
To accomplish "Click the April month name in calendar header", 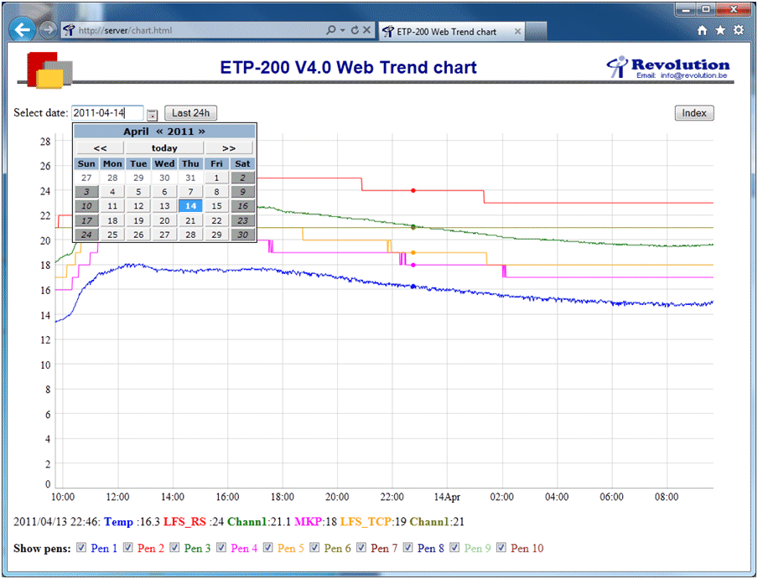I will (x=136, y=132).
